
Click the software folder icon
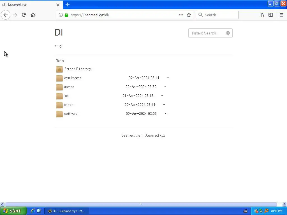coord(59,114)
